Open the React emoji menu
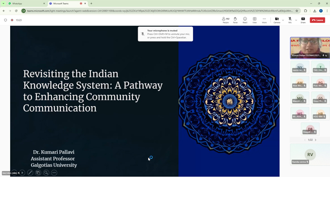 (245, 20)
